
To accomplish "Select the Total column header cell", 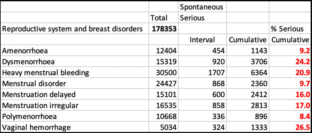I will click(x=159, y=18).
